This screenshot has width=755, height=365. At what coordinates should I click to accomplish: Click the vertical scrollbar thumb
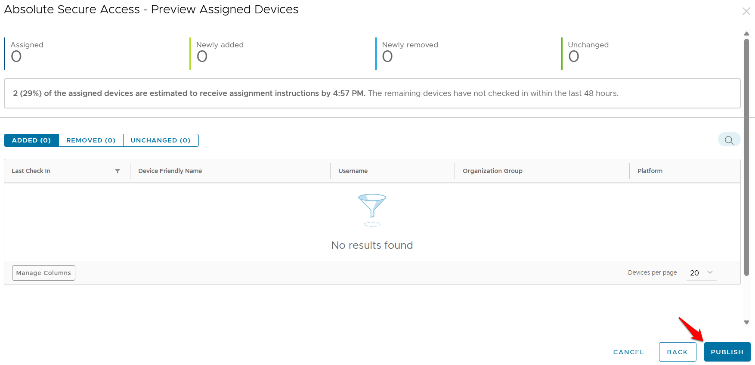point(746,157)
